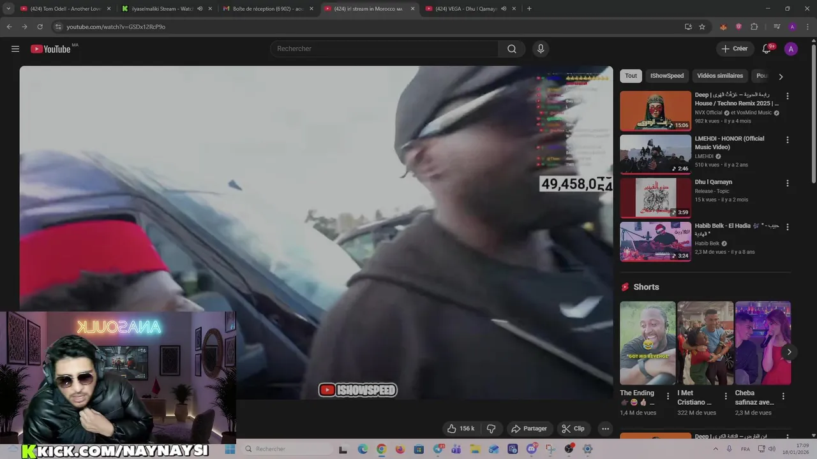Open more actions ellipsis below the video
The height and width of the screenshot is (459, 817).
605,428
